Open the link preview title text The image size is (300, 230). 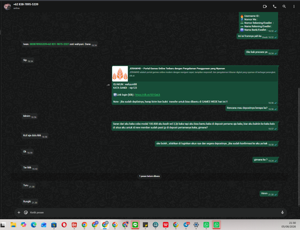tap(177, 68)
